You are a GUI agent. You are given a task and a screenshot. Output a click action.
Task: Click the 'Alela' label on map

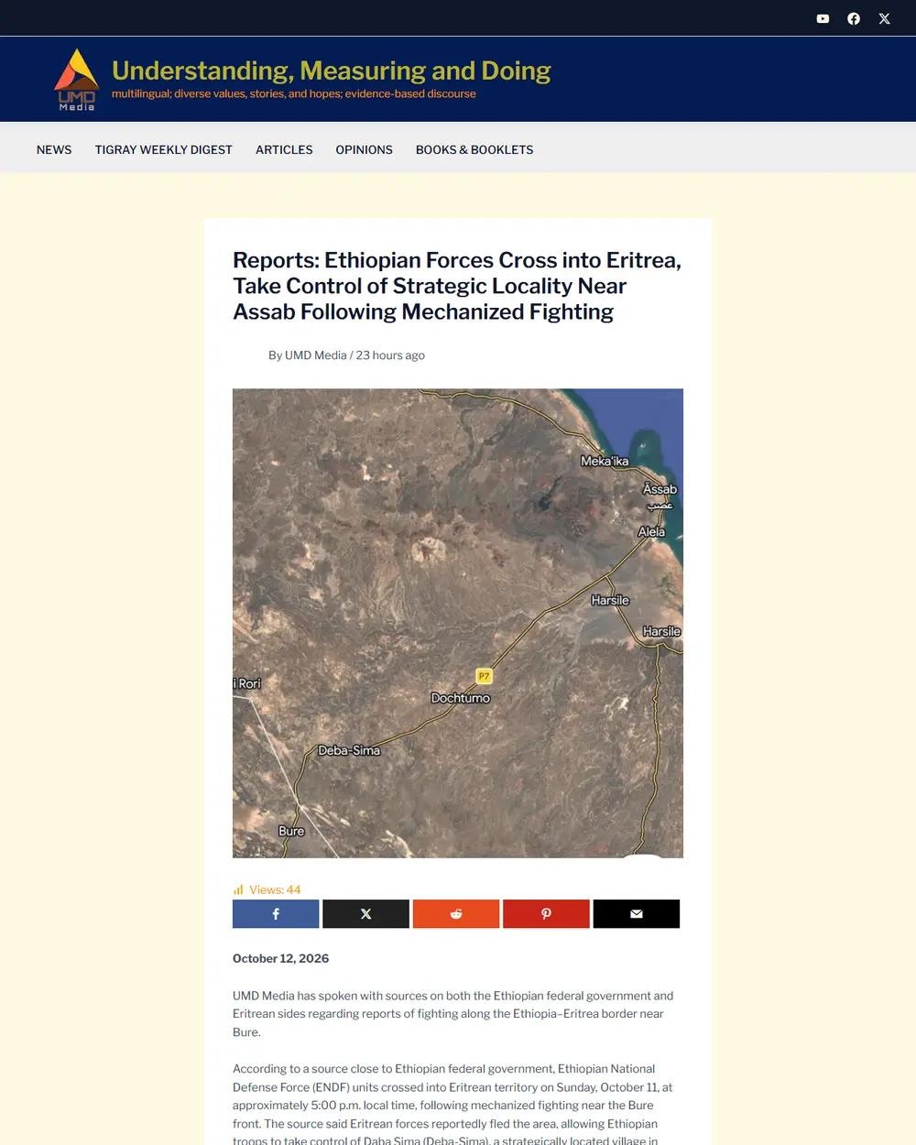651,531
